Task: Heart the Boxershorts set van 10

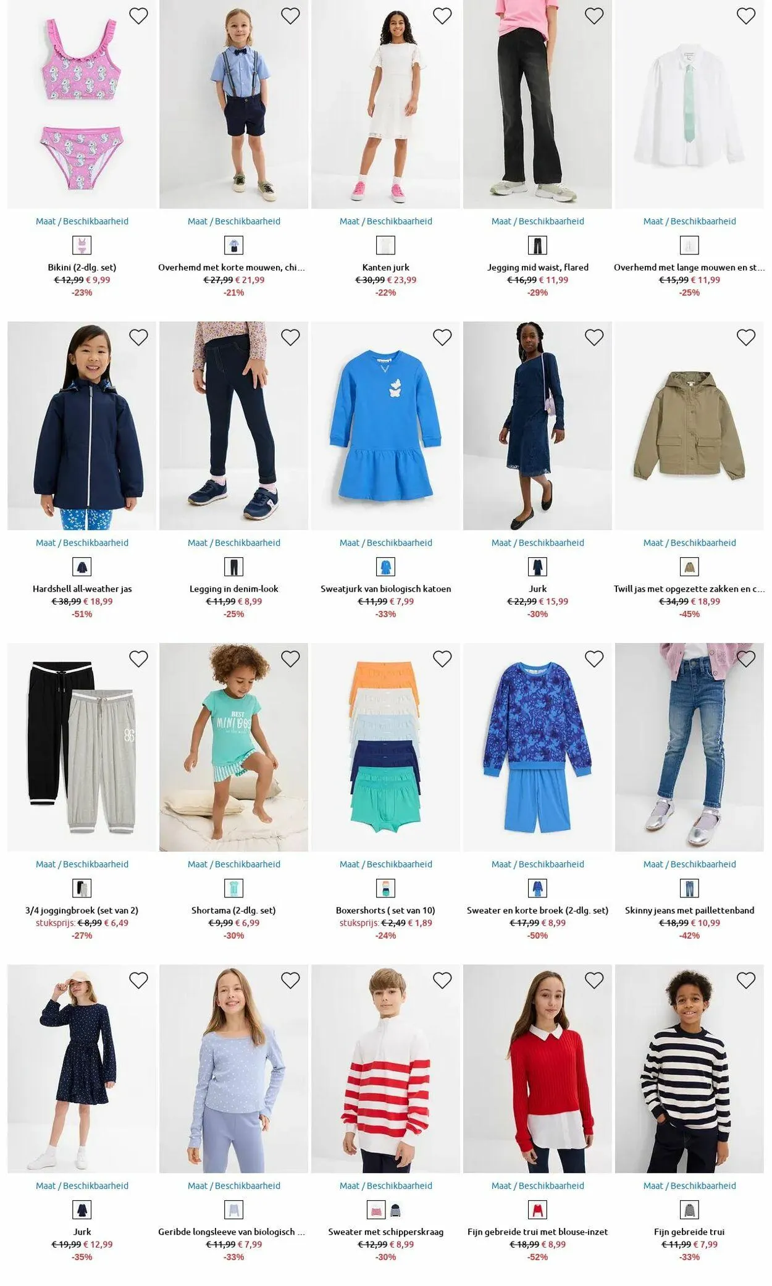Action: (x=442, y=659)
